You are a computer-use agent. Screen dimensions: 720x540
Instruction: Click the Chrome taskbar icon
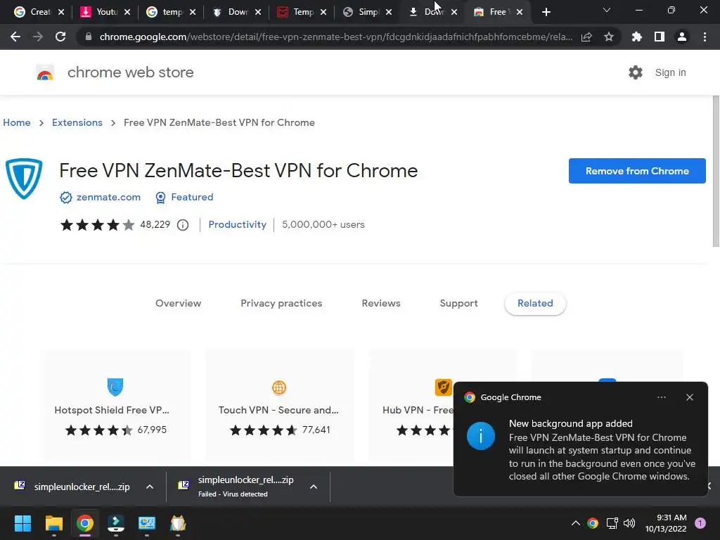[85, 523]
